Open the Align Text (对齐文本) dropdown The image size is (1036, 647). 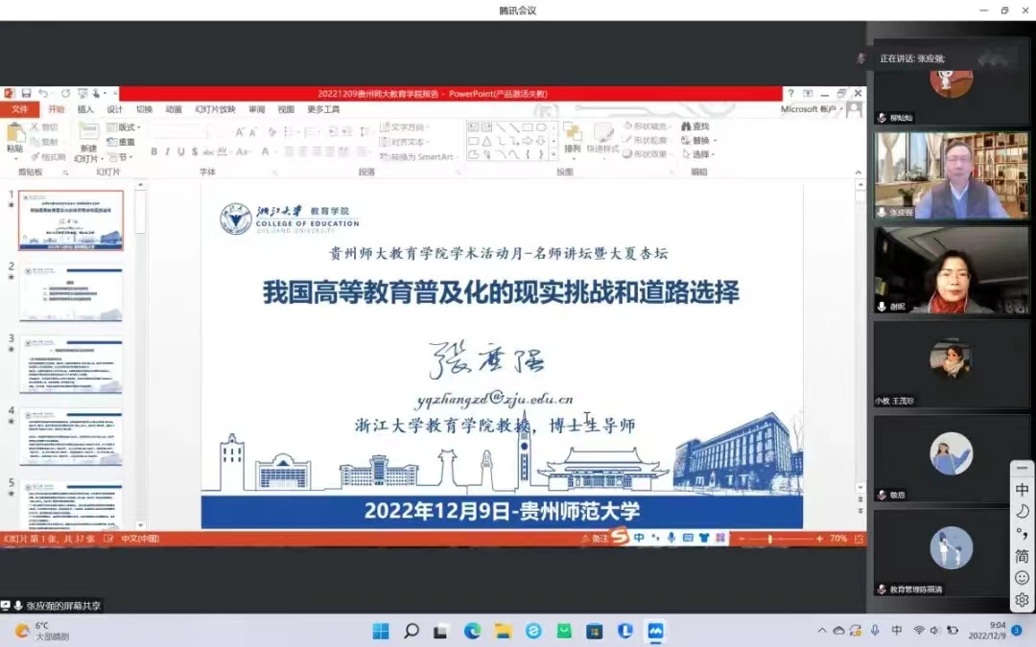point(404,142)
